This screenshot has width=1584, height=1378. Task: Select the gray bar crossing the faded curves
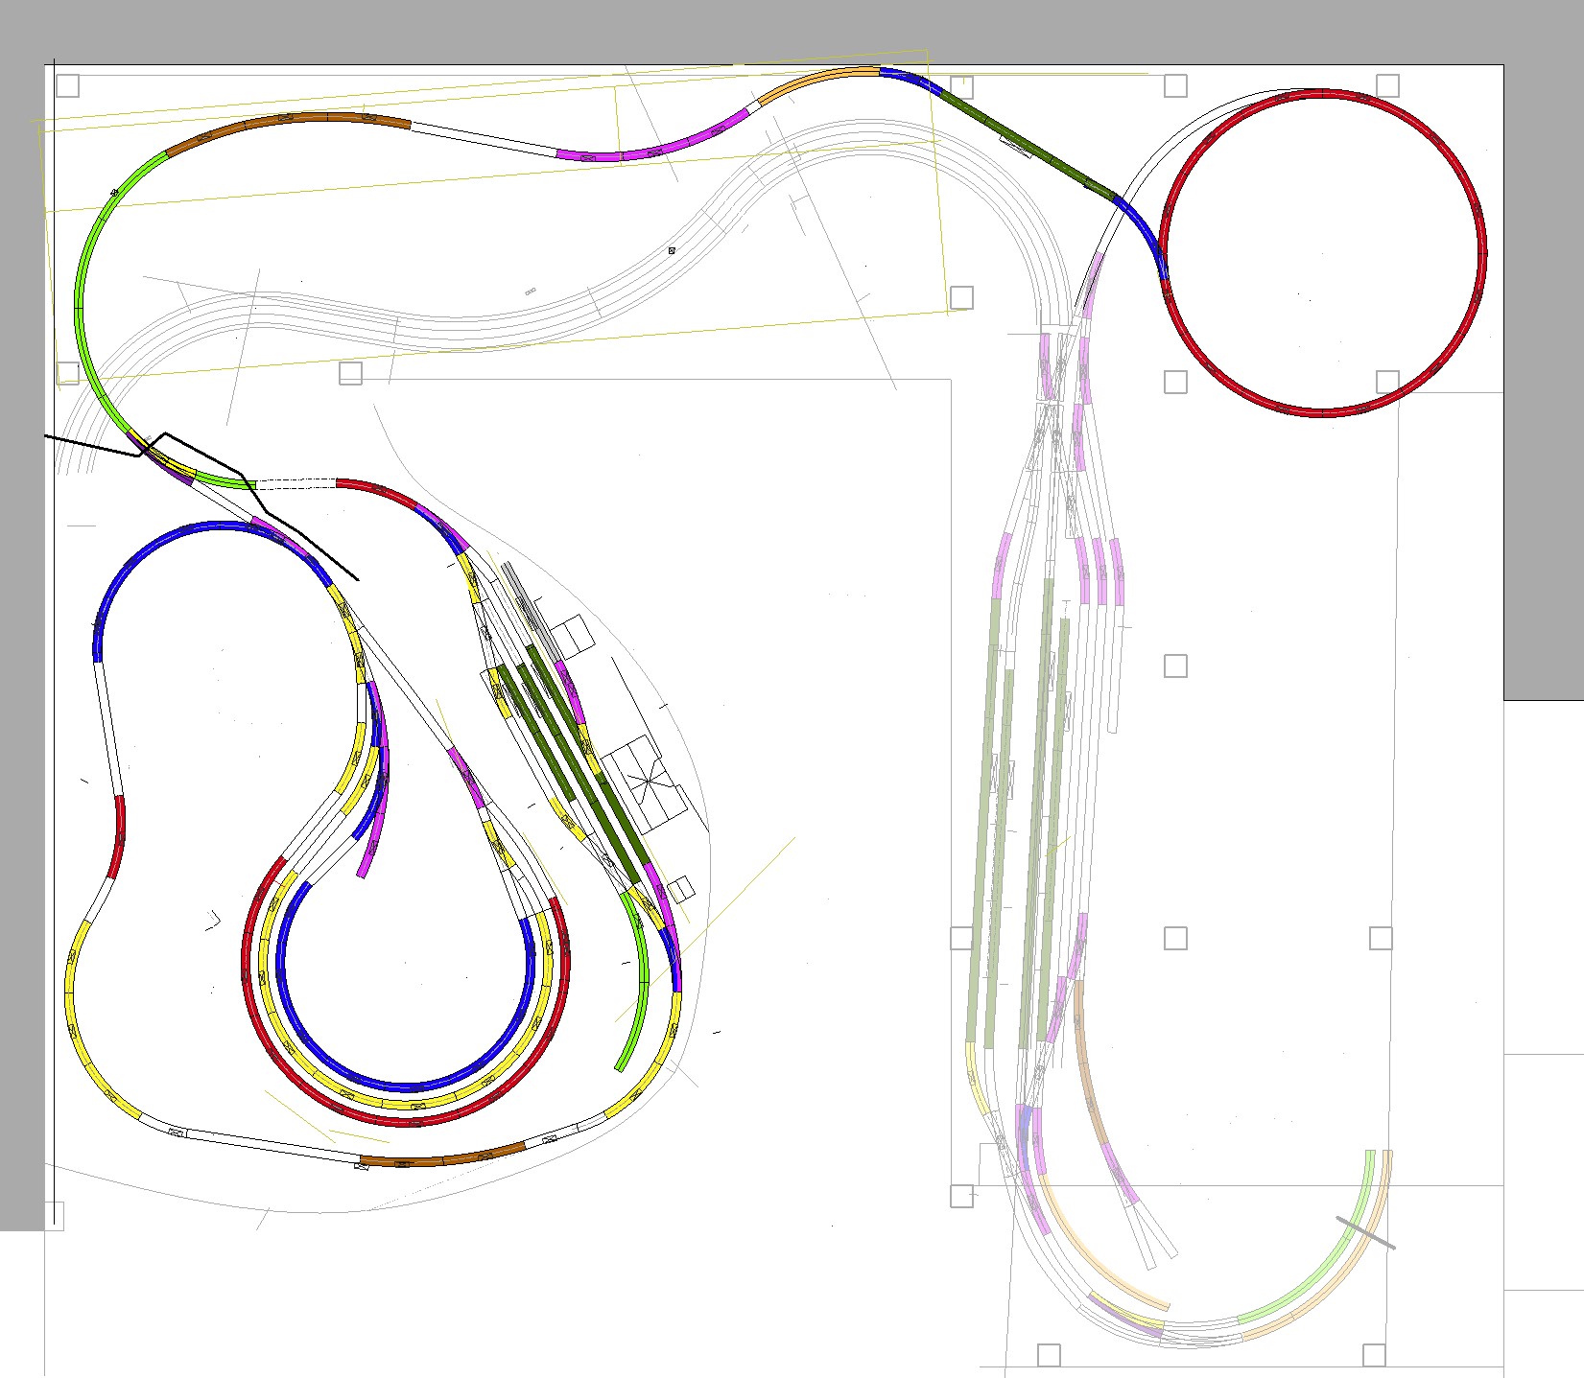[x=1366, y=1233]
